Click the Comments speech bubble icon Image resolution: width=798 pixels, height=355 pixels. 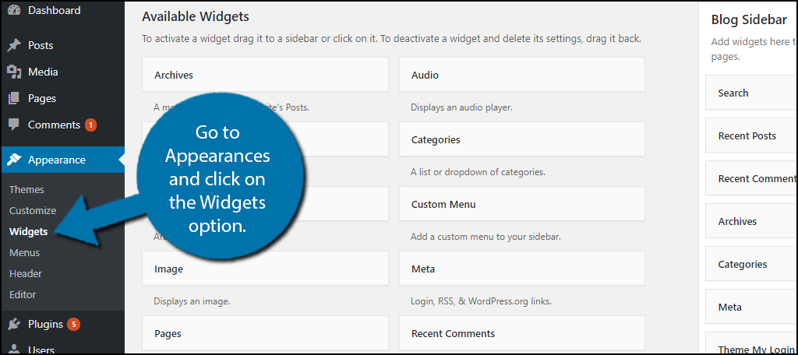click(x=14, y=125)
